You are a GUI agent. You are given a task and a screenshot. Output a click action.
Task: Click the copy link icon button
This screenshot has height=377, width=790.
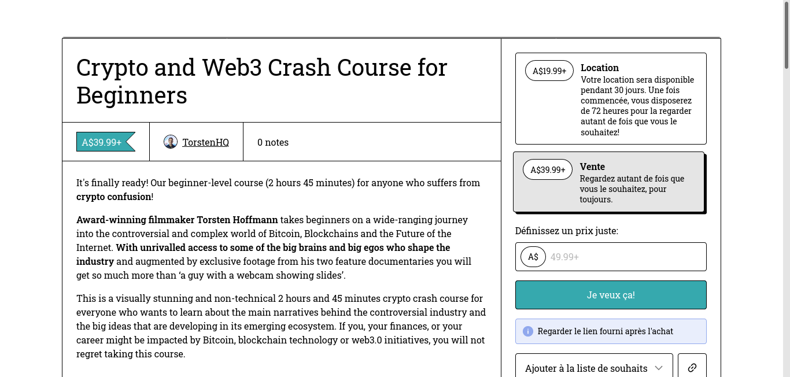(692, 368)
